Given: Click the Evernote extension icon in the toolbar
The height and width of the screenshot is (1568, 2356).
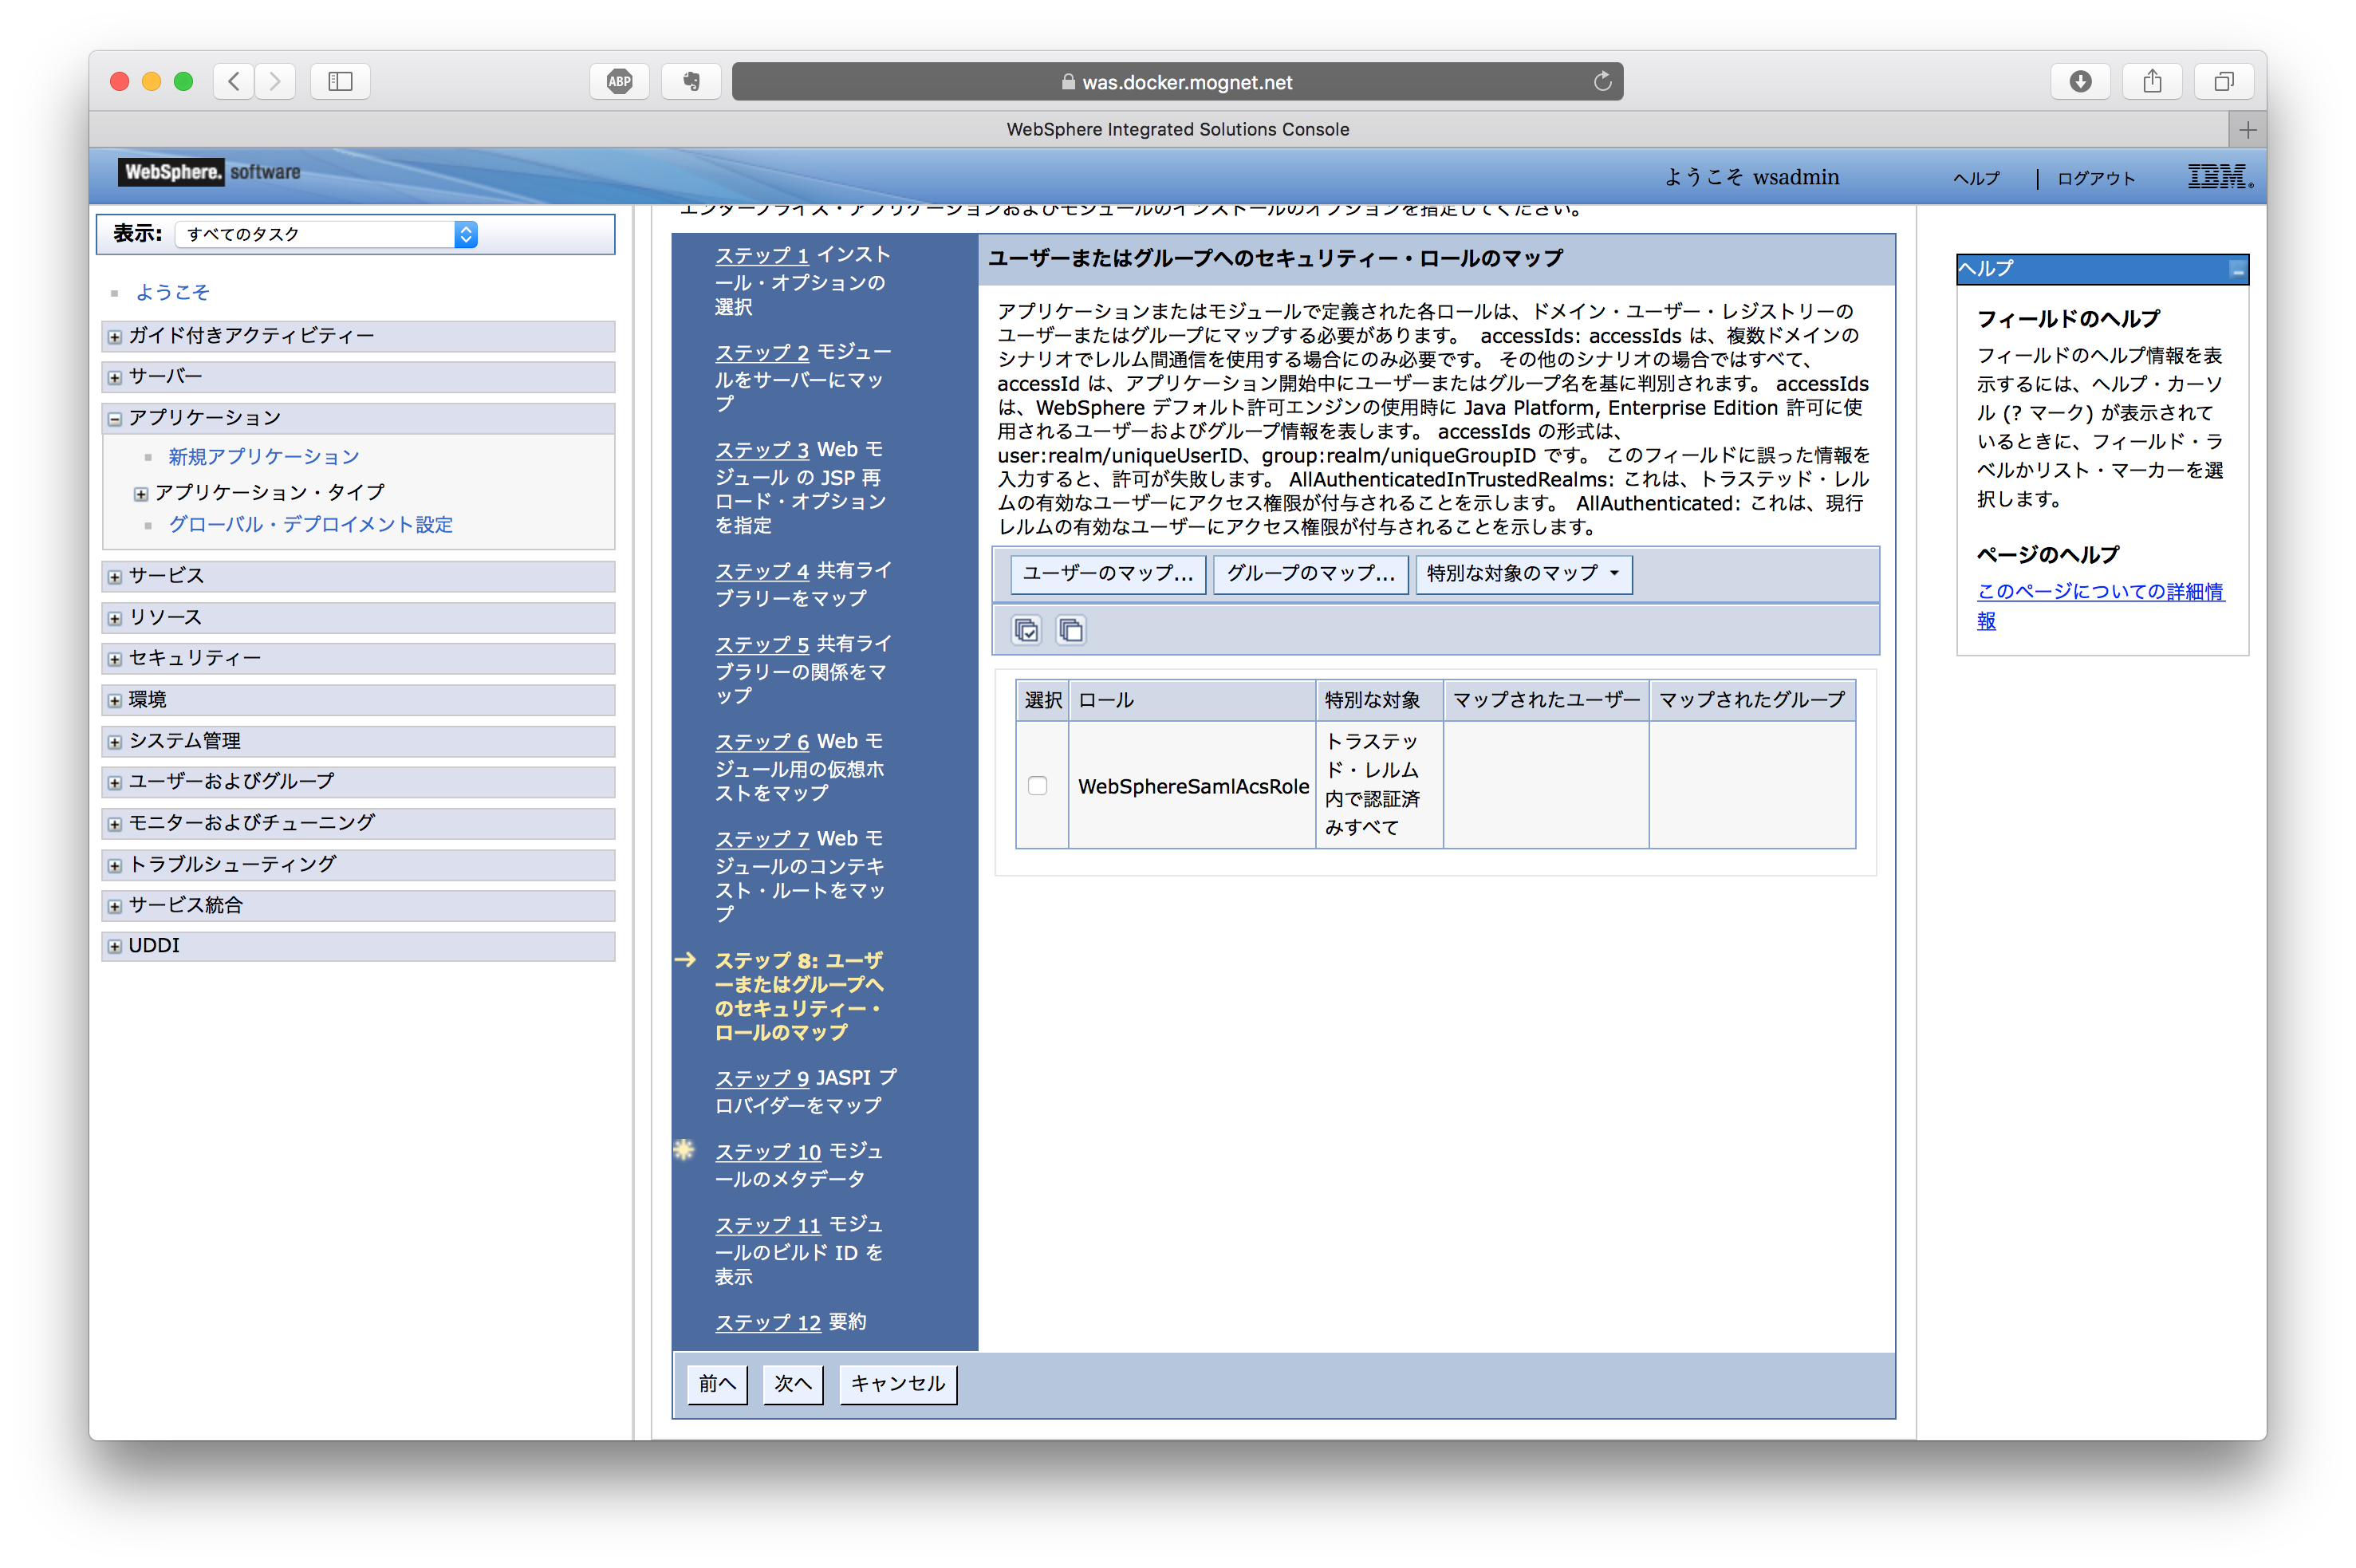Looking at the screenshot, I should click(x=690, y=81).
